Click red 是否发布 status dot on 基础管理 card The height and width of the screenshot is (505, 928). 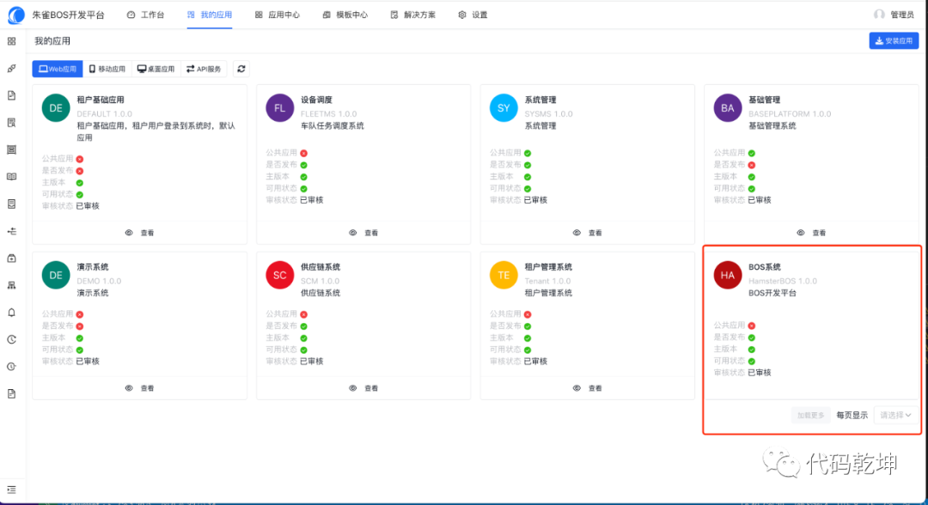tap(752, 165)
